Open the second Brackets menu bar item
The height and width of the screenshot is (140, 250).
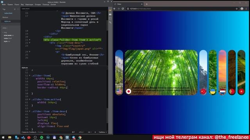coord(10,5)
